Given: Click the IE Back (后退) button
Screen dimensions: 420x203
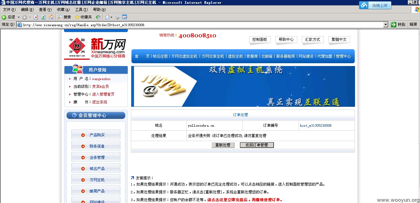Looking at the screenshot, I should pyautogui.click(x=8, y=17).
